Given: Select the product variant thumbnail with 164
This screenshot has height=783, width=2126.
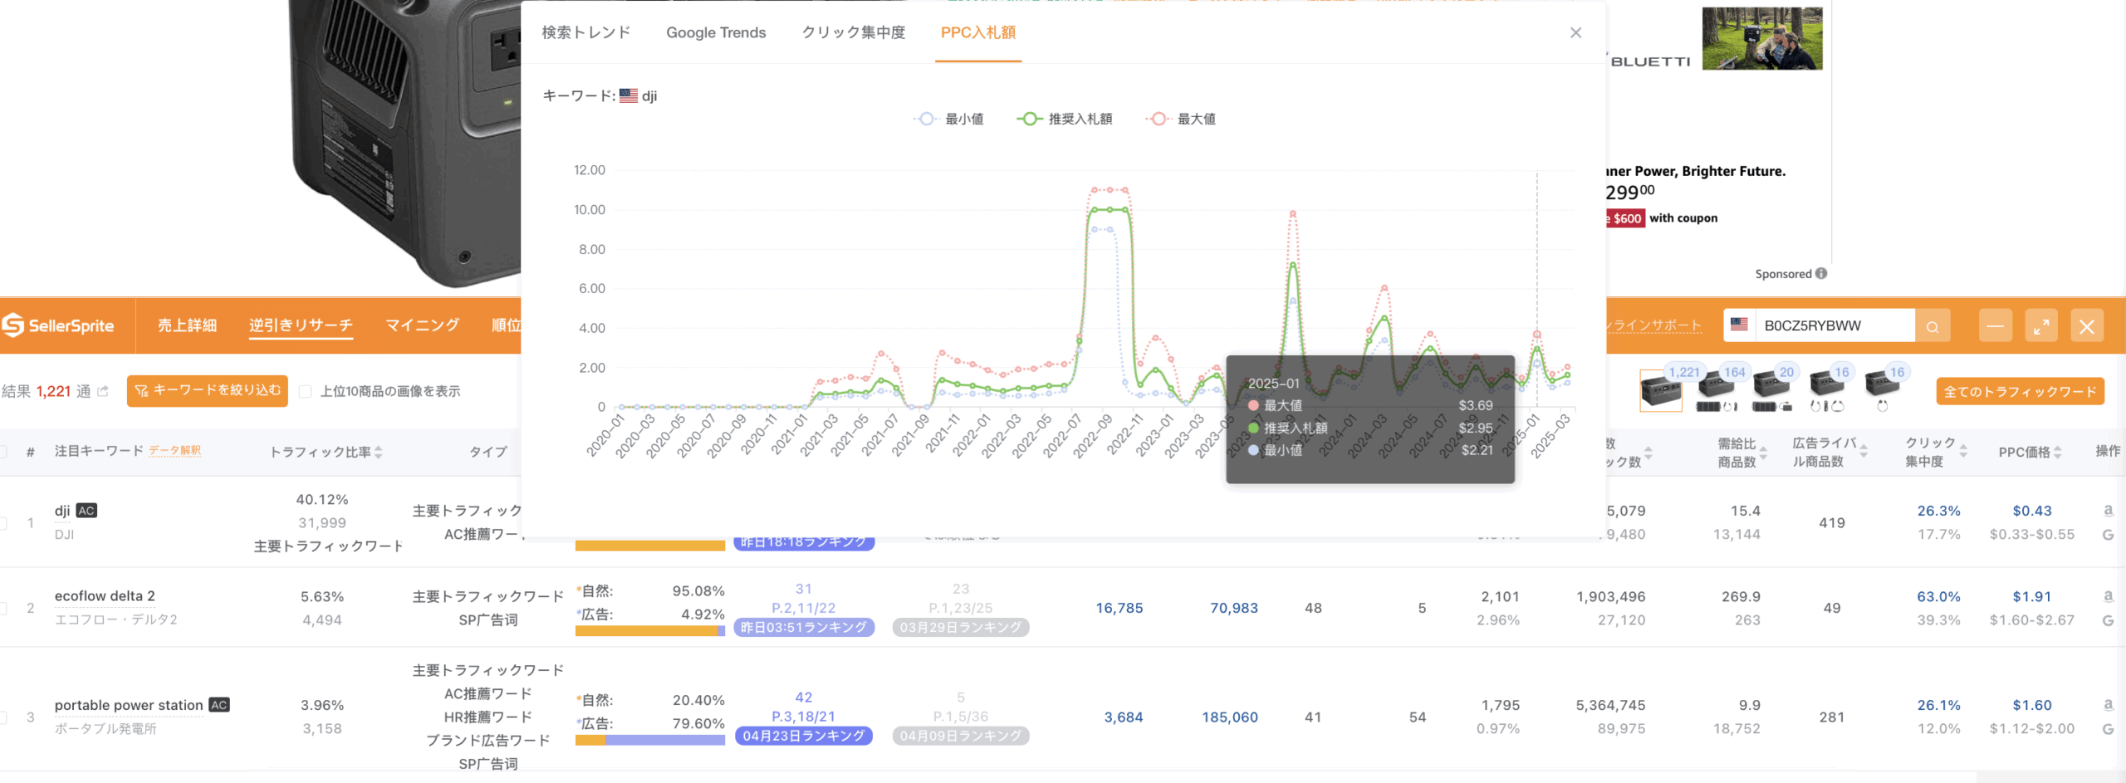Looking at the screenshot, I should pos(1717,389).
